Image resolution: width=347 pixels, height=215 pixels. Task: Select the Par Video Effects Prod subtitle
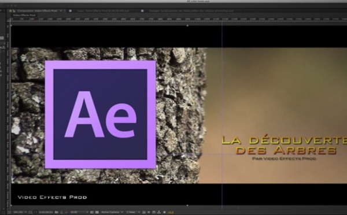[284, 158]
